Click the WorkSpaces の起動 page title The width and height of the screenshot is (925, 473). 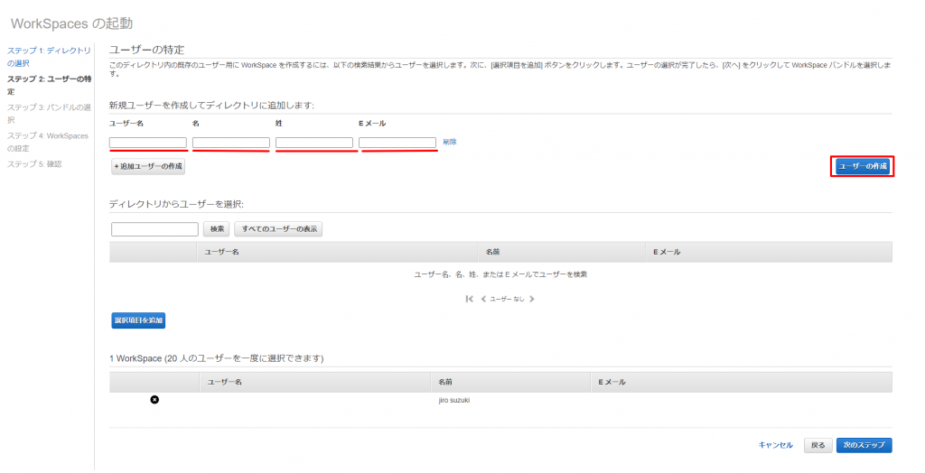point(71,23)
